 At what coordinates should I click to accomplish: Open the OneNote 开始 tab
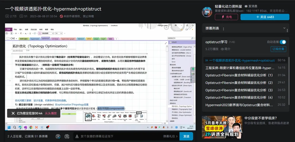point(15,29)
